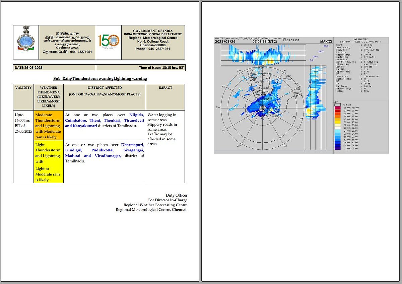Click the MAX(Z) label on radar image
Screen dimensions: 402x284
point(325,42)
